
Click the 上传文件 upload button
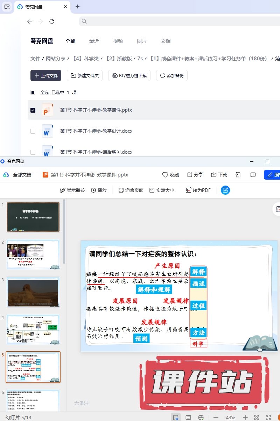(46, 75)
